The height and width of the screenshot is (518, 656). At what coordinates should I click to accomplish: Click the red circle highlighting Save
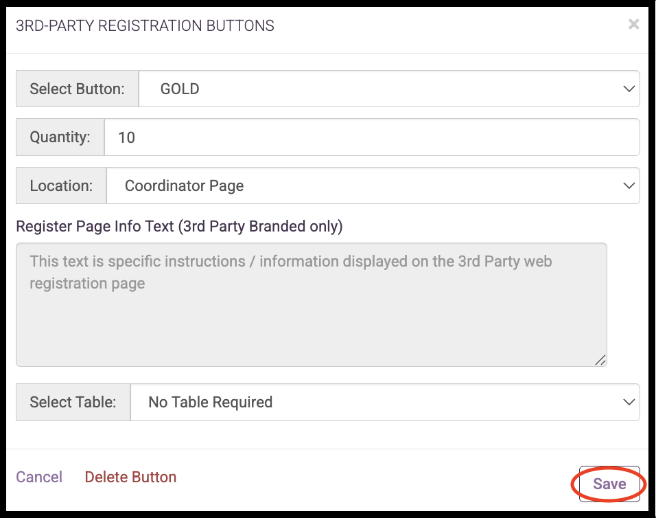pyautogui.click(x=609, y=484)
